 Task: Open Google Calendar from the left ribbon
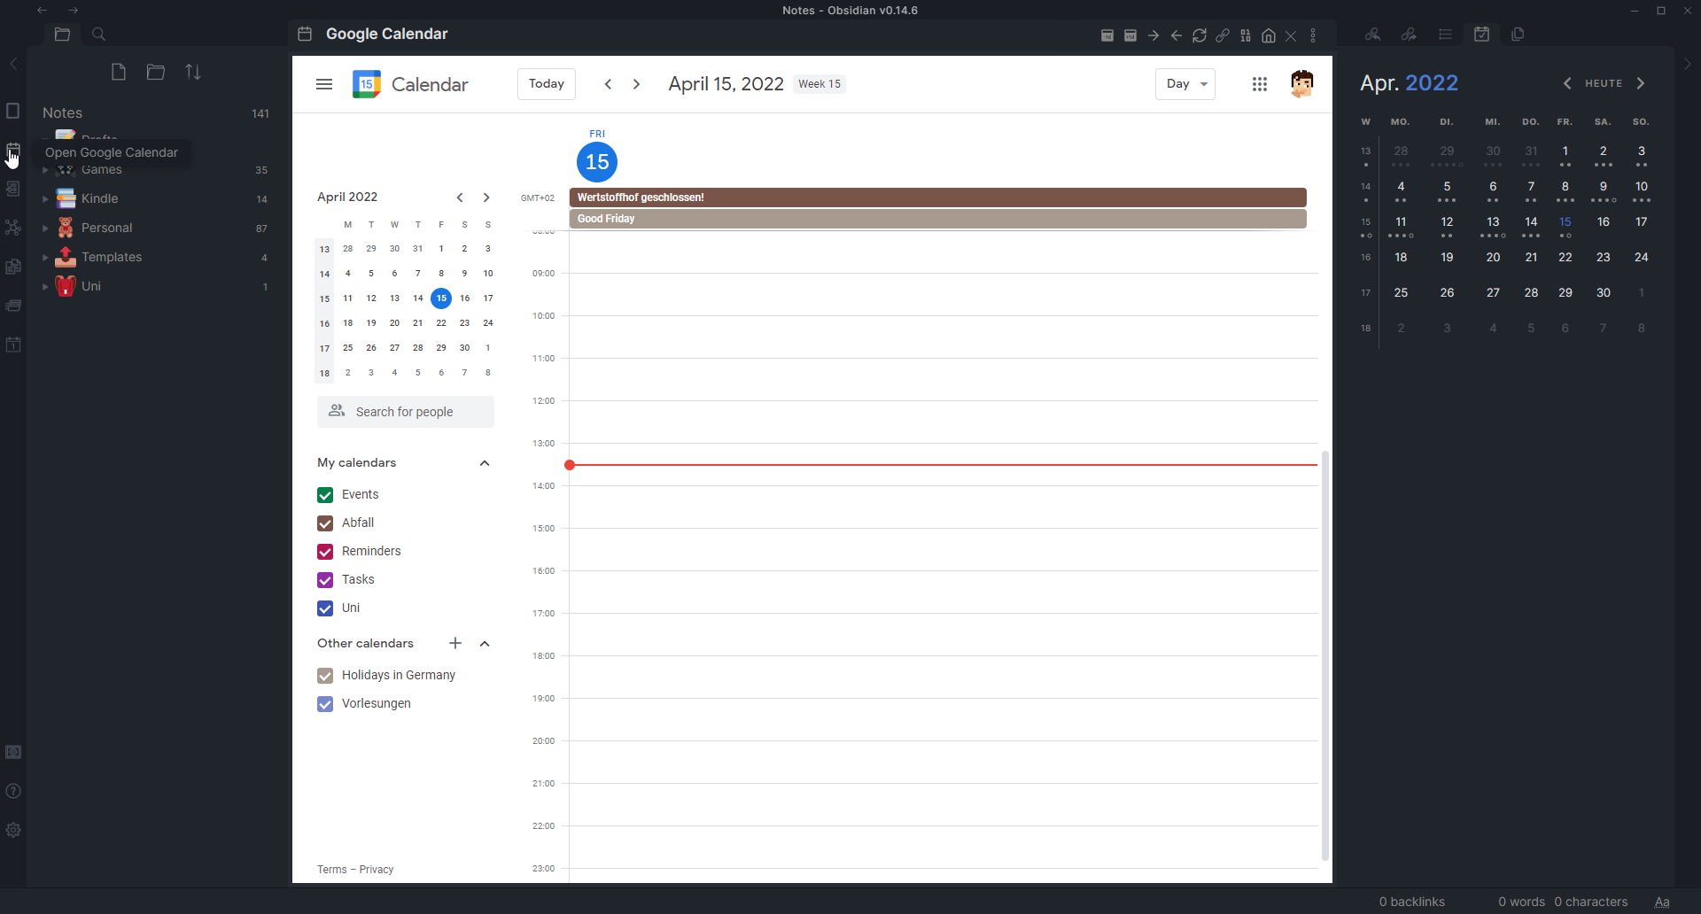click(x=13, y=150)
